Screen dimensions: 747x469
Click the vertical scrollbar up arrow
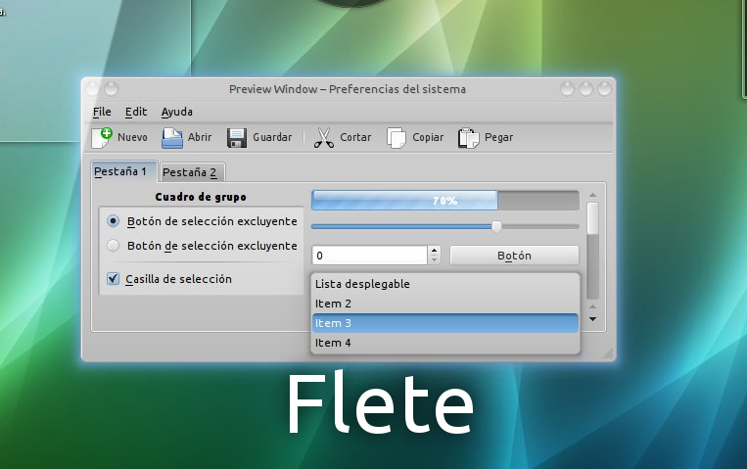[592, 196]
